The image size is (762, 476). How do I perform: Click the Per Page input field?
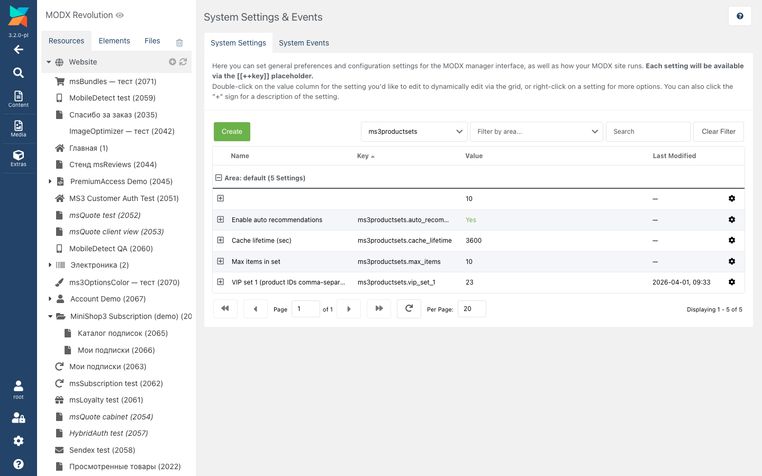[472, 309]
